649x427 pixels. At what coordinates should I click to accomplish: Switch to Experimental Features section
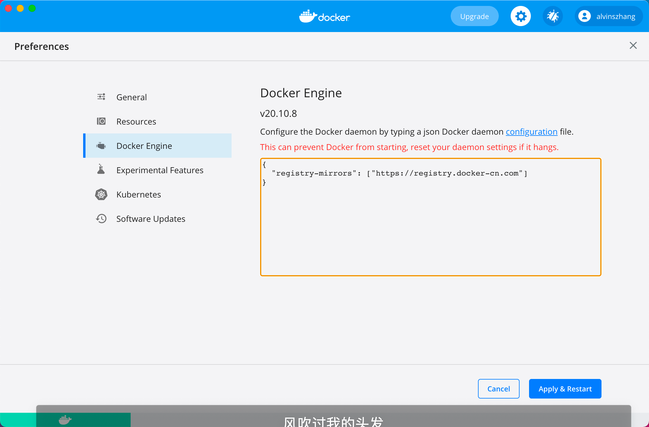(157, 170)
